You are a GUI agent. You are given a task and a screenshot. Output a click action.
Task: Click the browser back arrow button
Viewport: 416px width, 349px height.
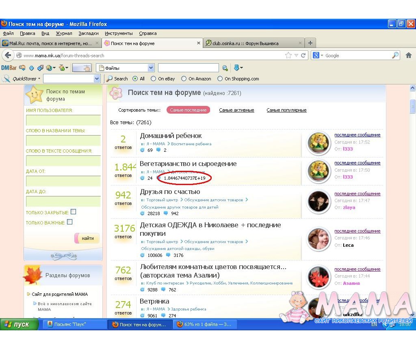point(8,56)
